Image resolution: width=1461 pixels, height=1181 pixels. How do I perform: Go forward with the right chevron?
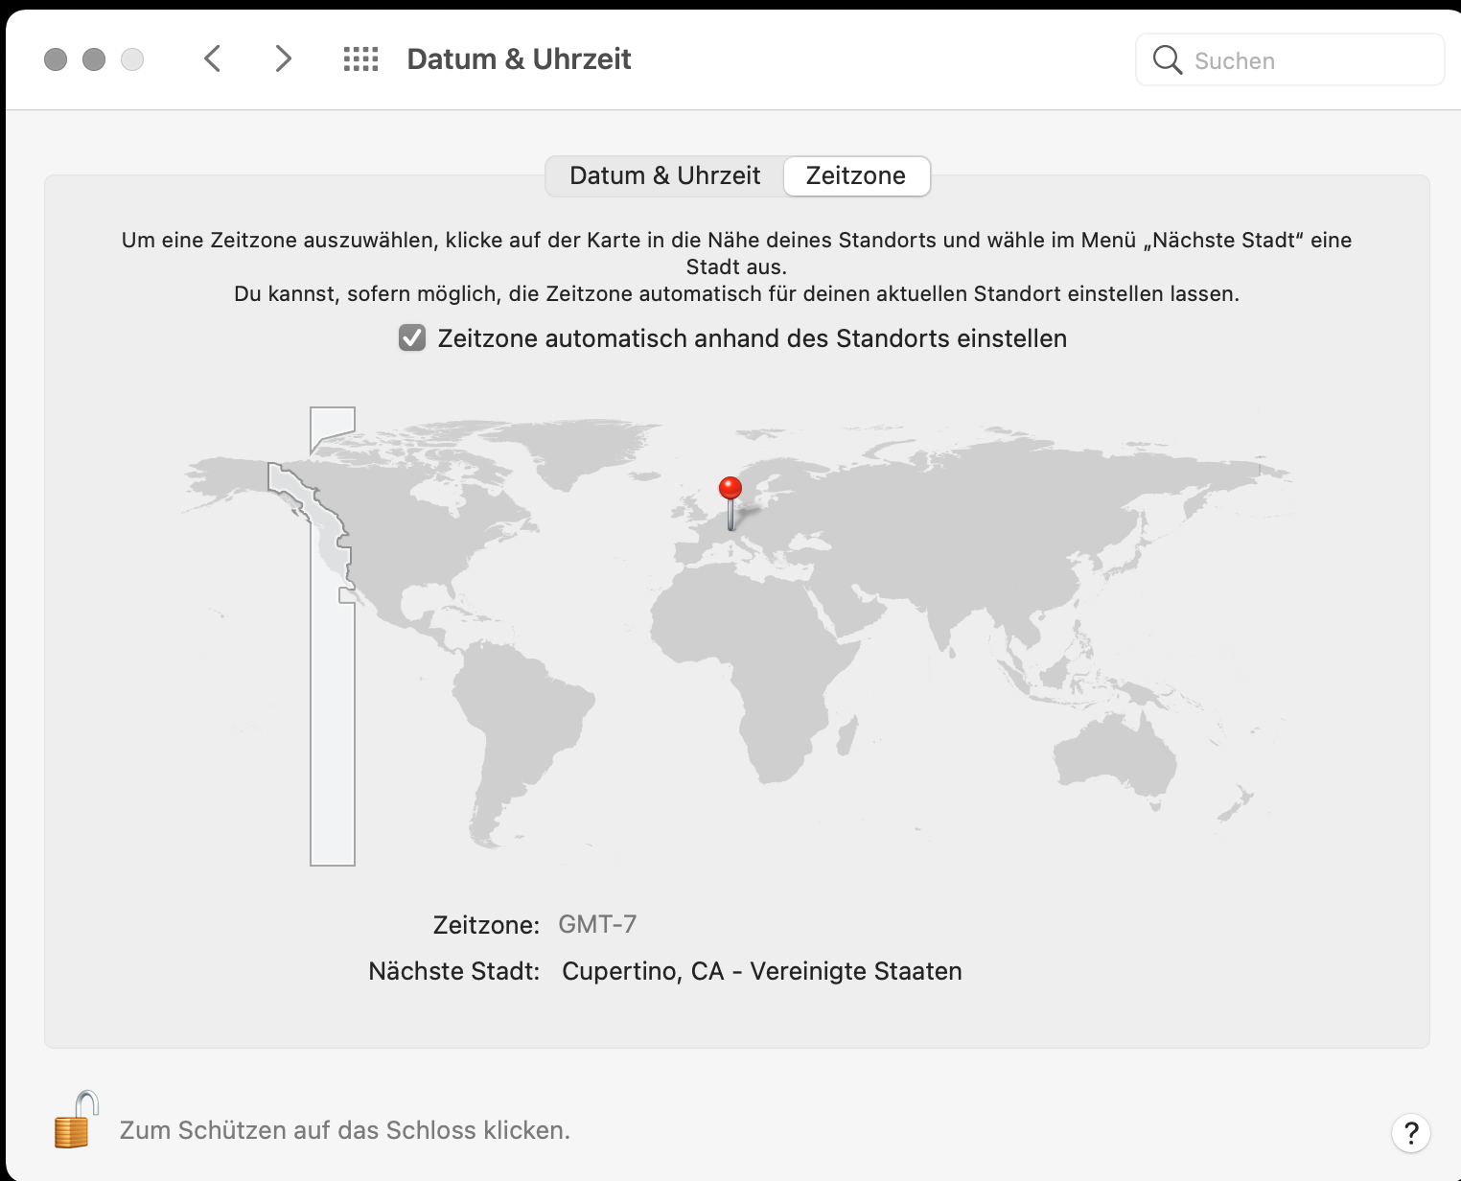pyautogui.click(x=283, y=58)
